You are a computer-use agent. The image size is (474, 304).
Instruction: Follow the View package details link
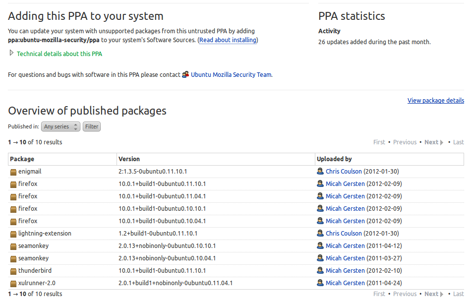(x=436, y=101)
